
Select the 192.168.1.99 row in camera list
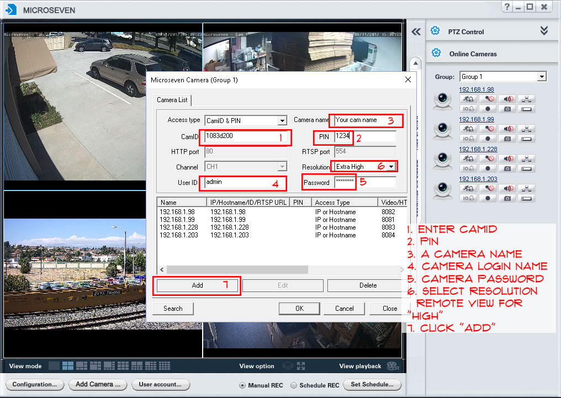tap(282, 220)
